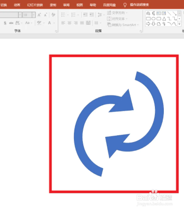Toggle strikethrough abc button

click(11, 23)
